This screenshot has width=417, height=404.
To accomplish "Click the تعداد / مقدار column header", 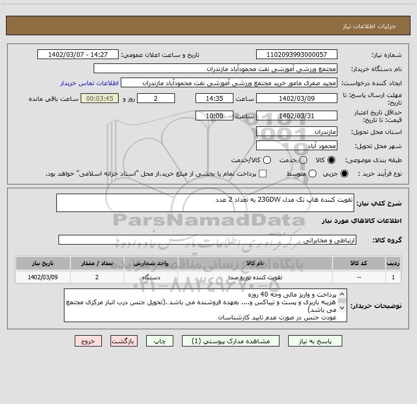I will click(97, 264).
